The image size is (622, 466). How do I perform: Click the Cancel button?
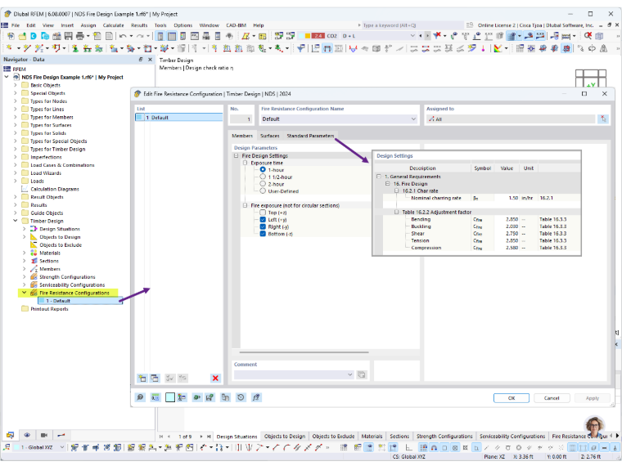click(x=552, y=398)
